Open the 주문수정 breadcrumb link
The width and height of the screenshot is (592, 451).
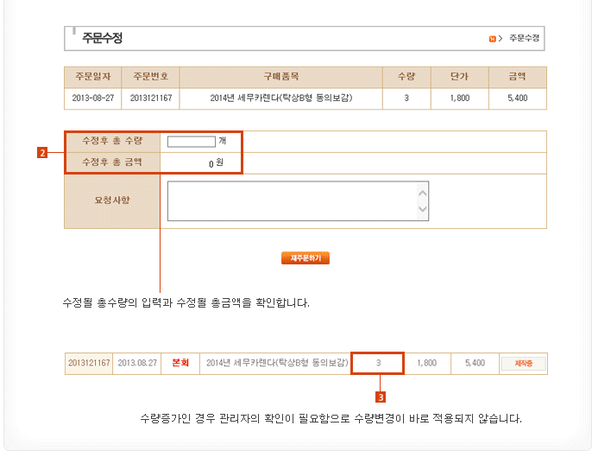tap(524, 39)
